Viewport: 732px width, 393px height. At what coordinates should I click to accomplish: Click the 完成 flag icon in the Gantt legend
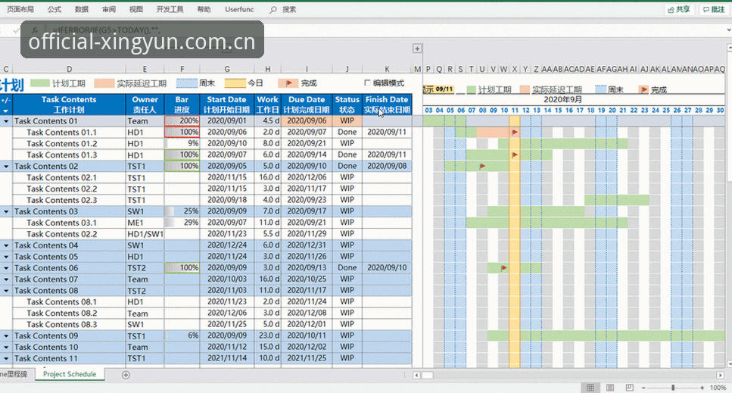click(644, 89)
